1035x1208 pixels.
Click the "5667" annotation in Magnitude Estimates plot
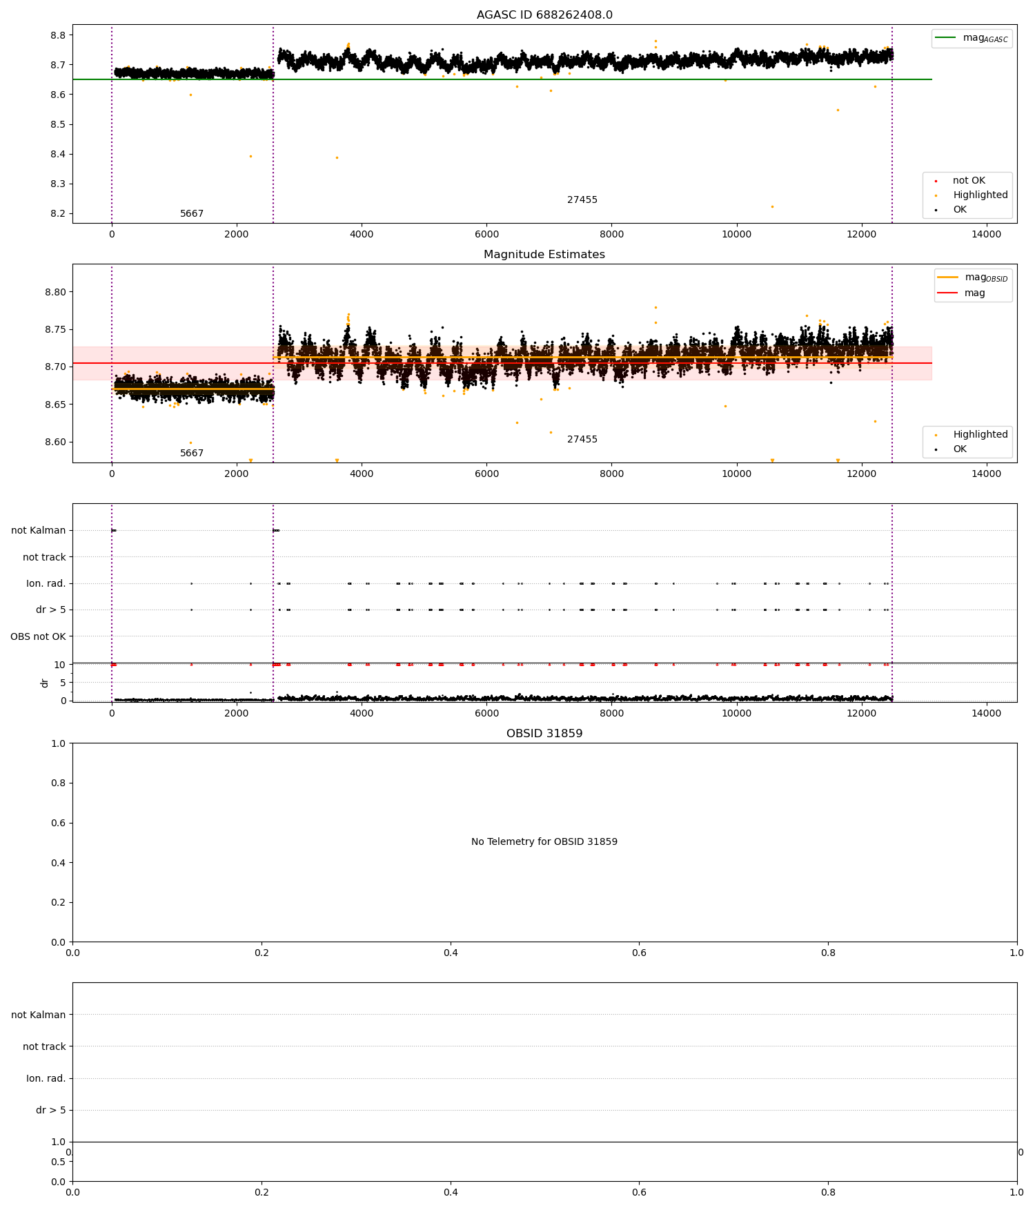(x=192, y=454)
